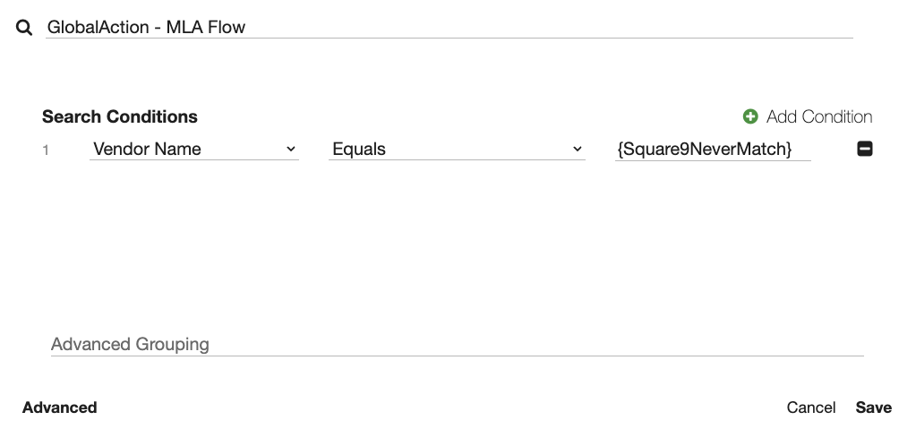Click the chevron arrow beside Vendor Name

tap(290, 150)
